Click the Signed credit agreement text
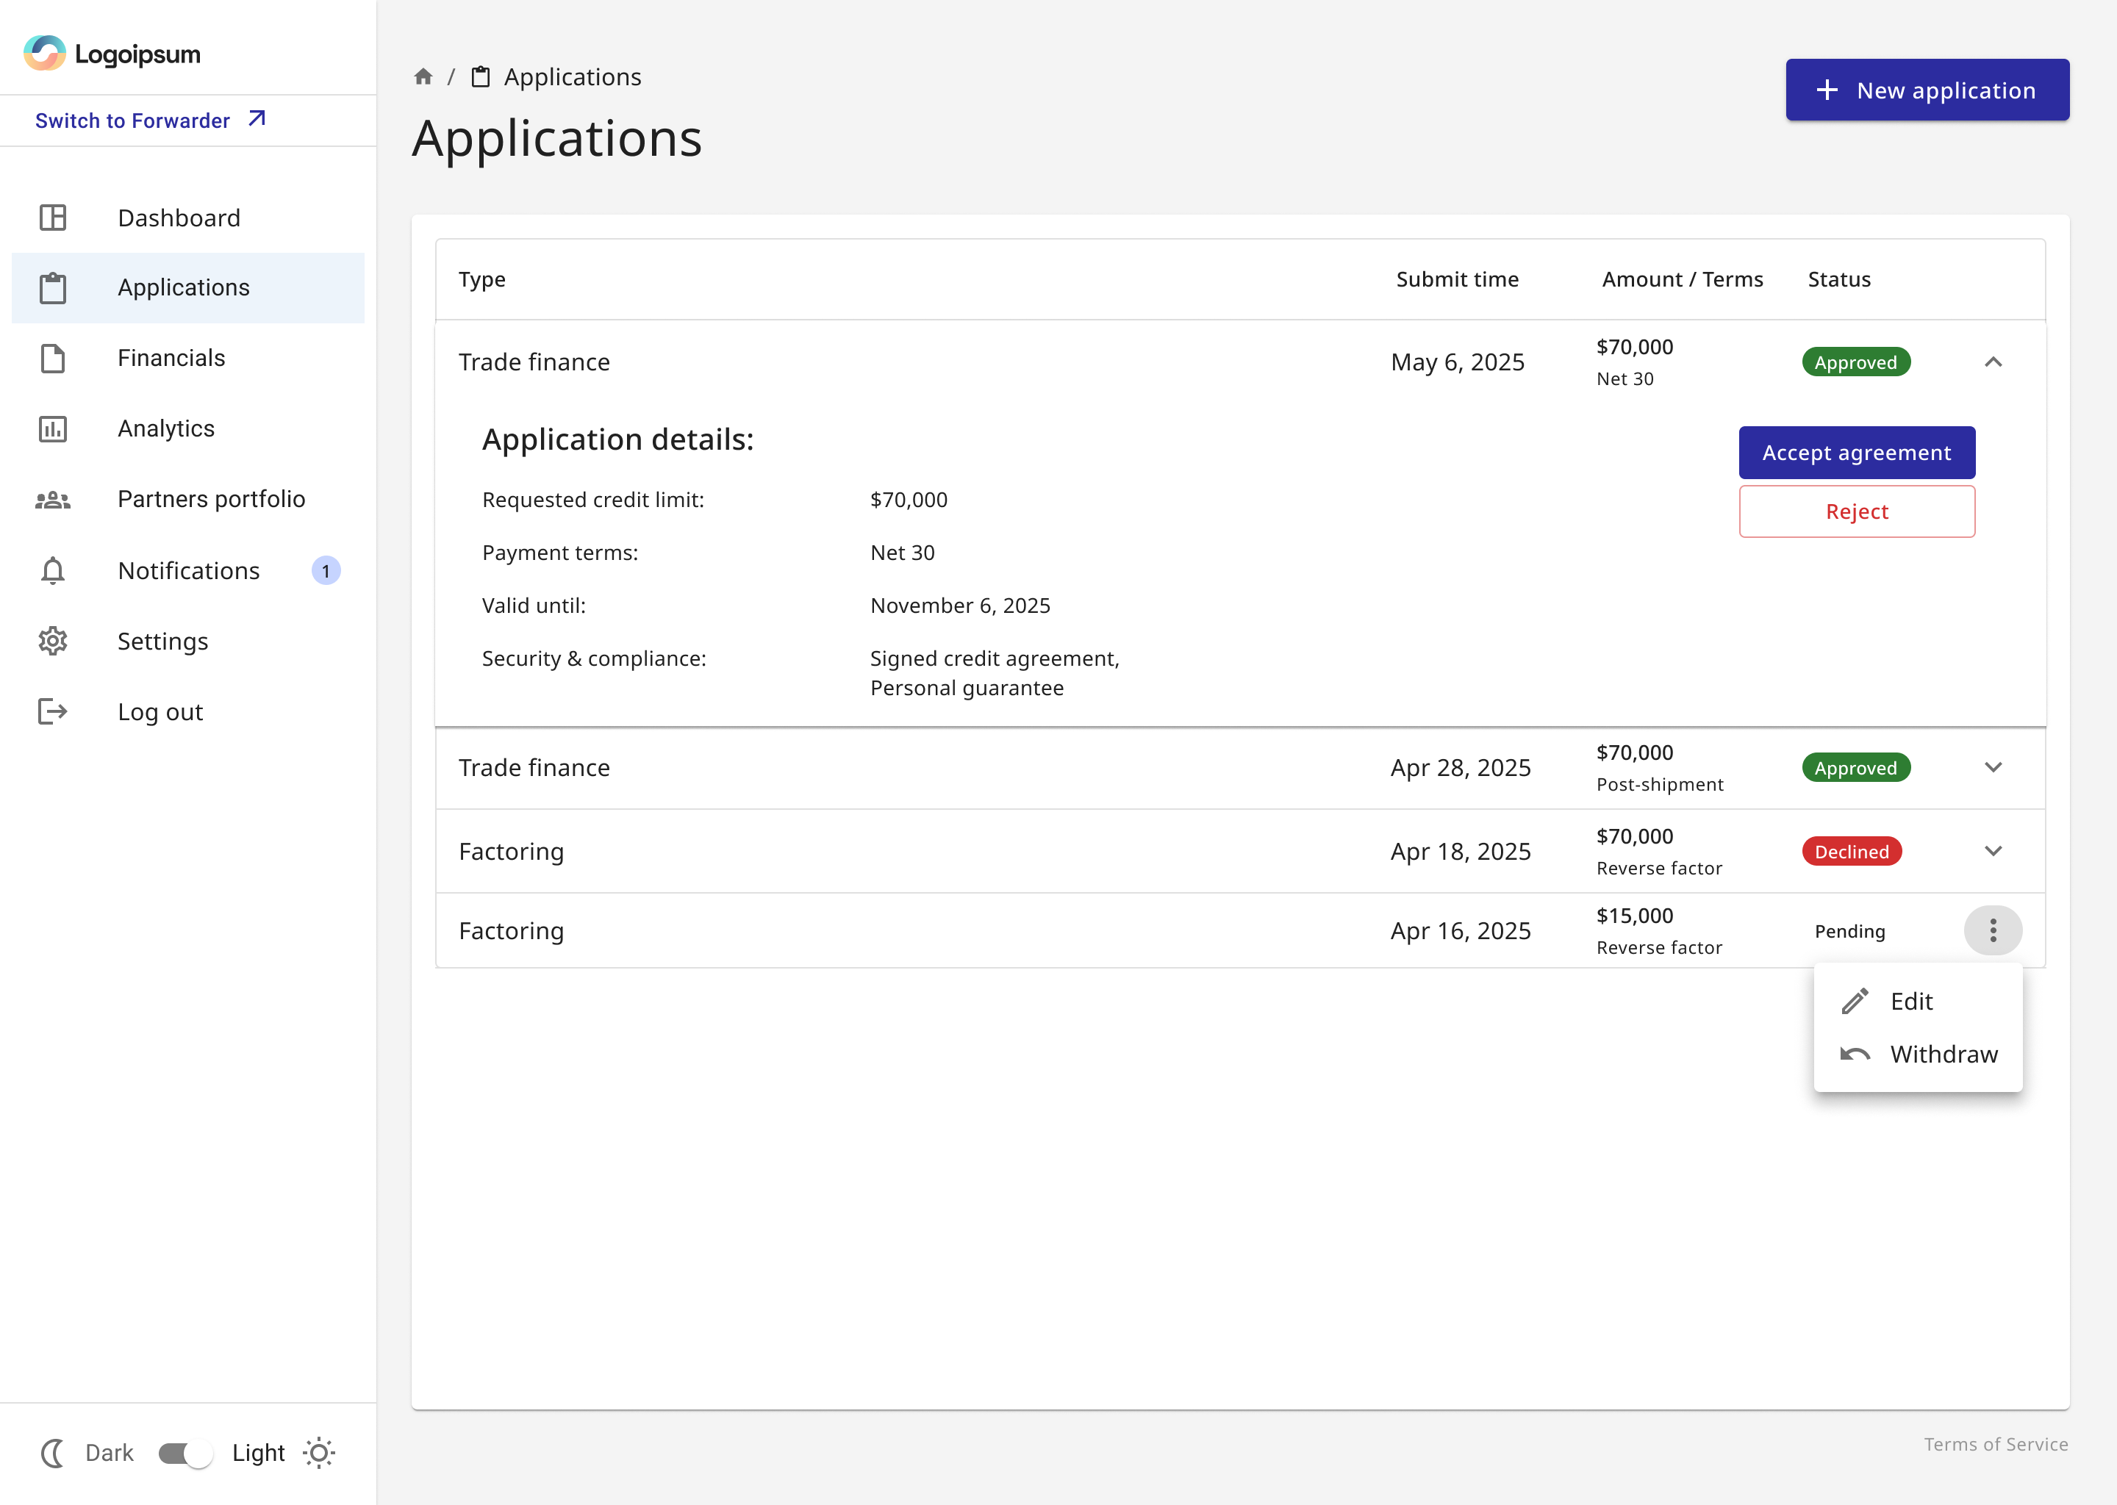2117x1505 pixels. (994, 658)
